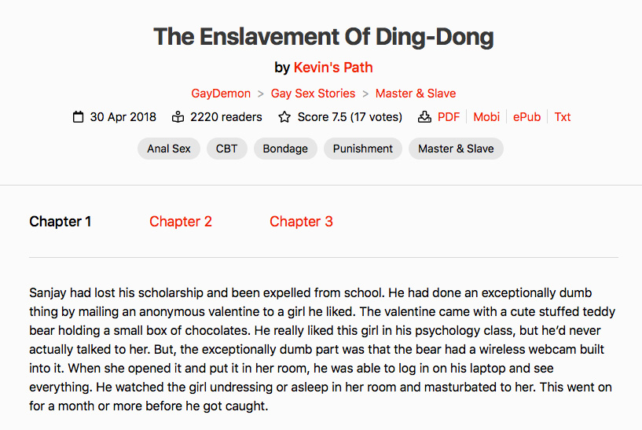This screenshot has height=430, width=642.
Task: Switch to the Chapter 2 tab
Action: 181,222
